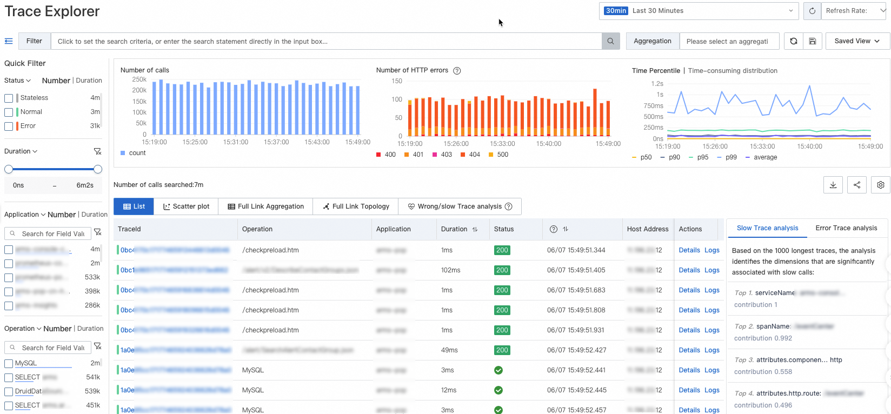The height and width of the screenshot is (414, 891).
Task: Check the Error status filter
Action: click(9, 126)
